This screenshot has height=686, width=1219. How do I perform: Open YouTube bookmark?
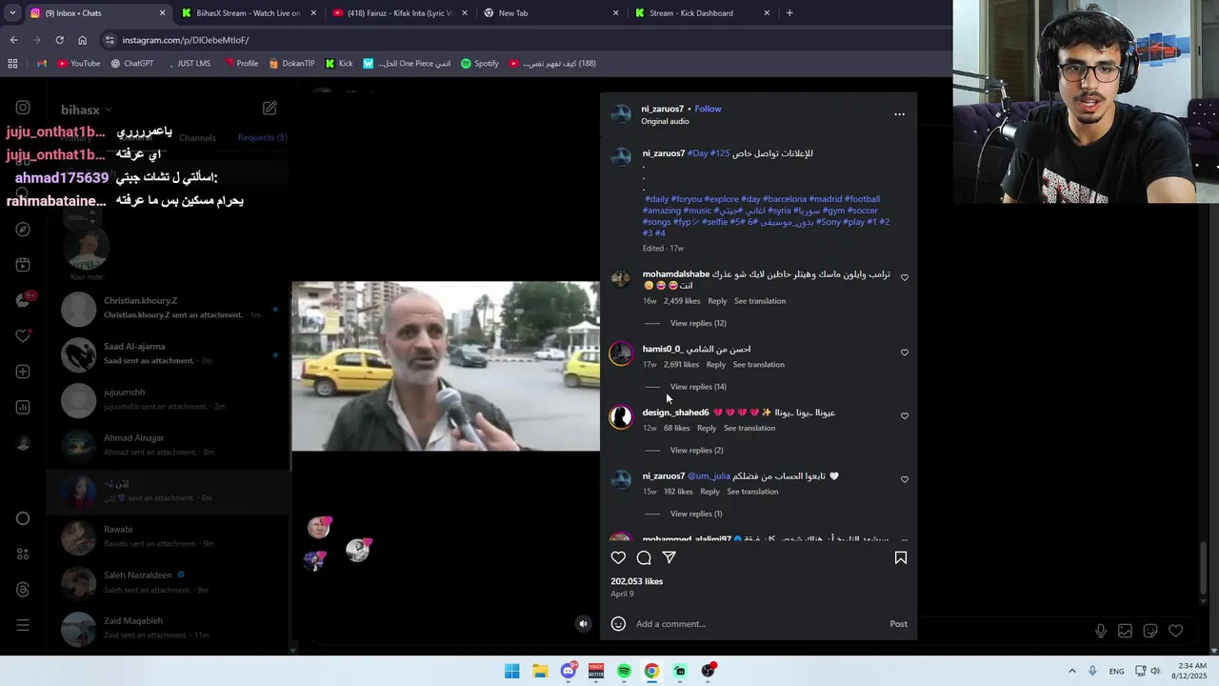pyautogui.click(x=78, y=64)
